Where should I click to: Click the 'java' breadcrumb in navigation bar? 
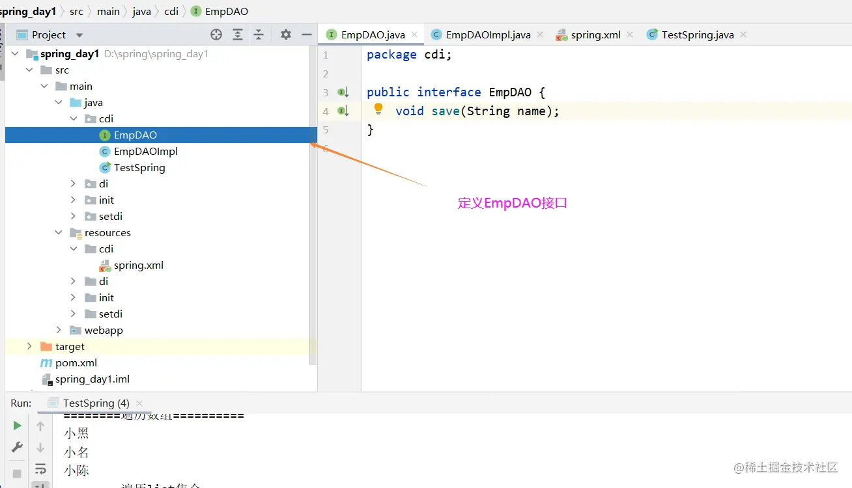(141, 11)
